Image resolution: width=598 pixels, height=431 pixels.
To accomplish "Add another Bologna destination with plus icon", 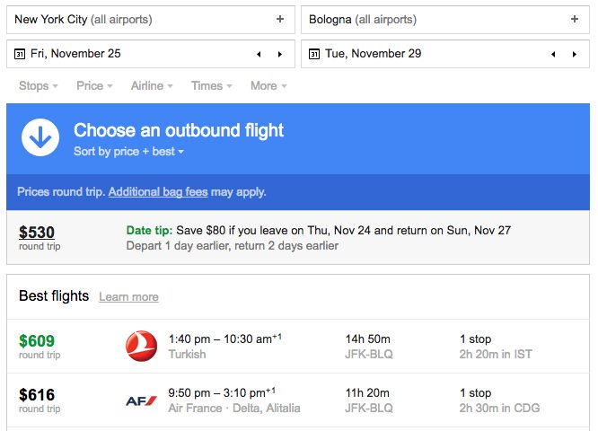I will pyautogui.click(x=575, y=19).
